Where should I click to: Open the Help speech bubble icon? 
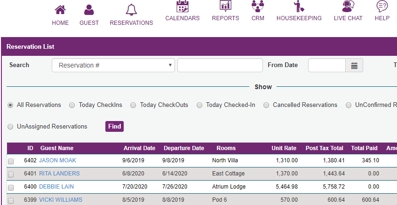[382, 6]
